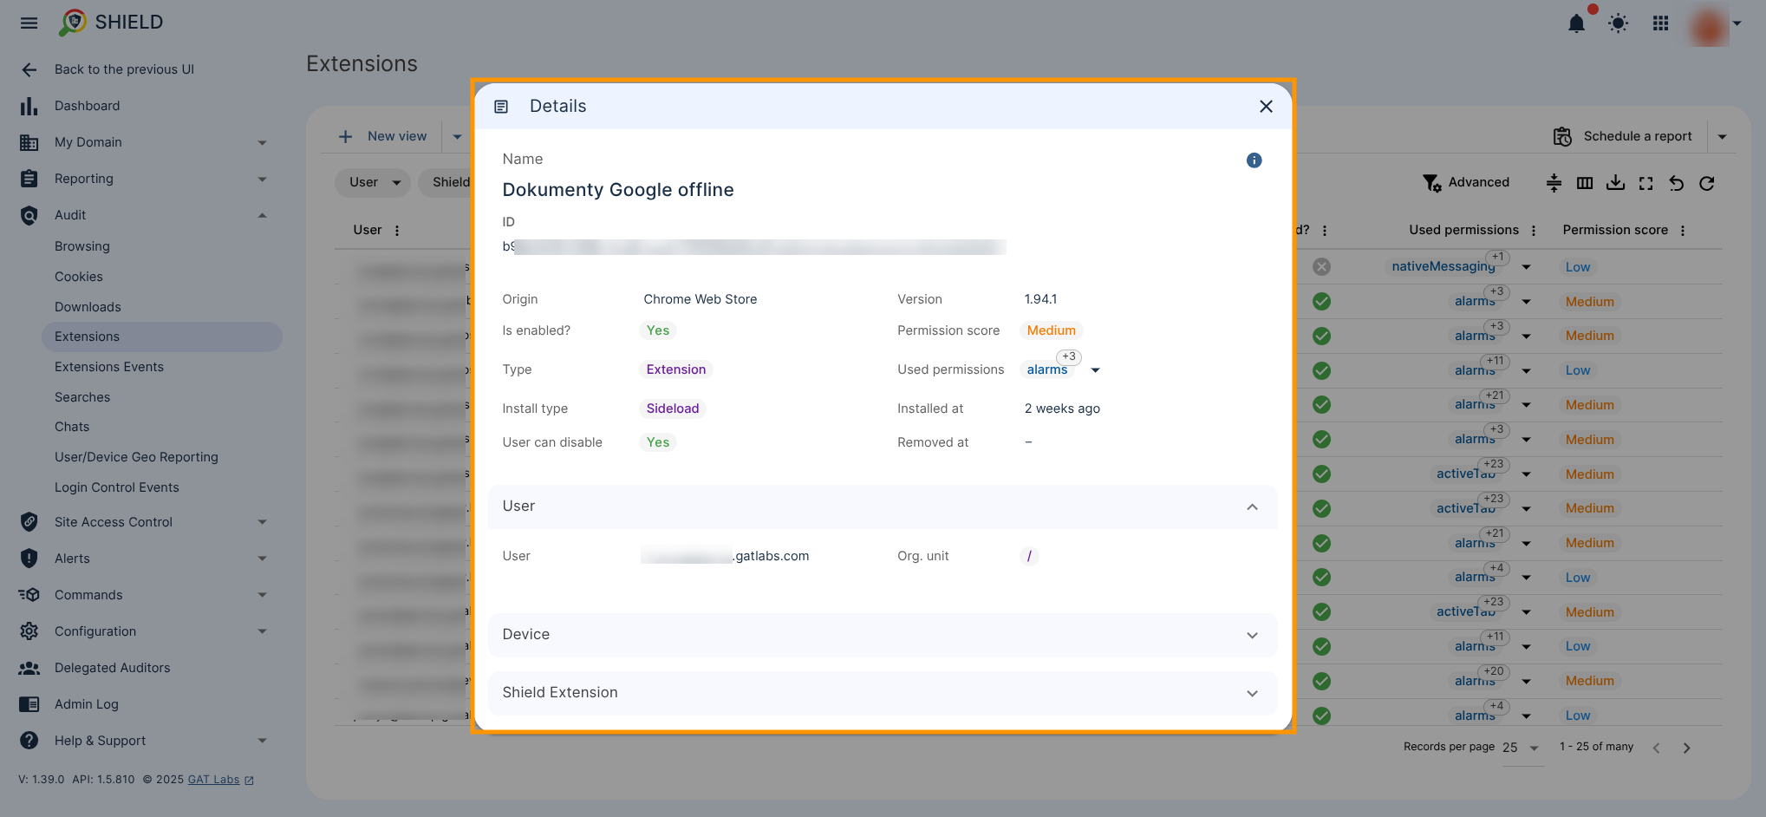
Task: Open User/Device Geo Reporting
Action: tap(136, 457)
